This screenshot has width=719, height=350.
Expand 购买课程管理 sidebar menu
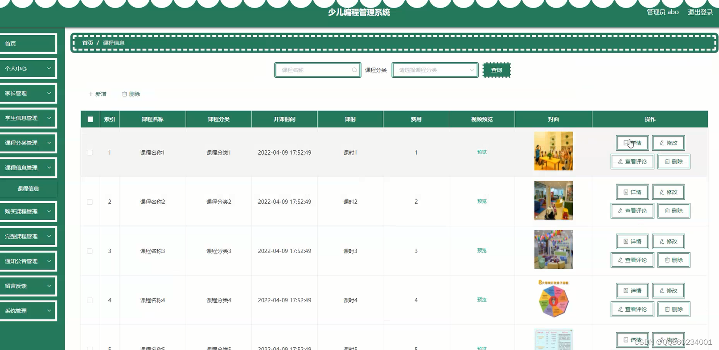[28, 212]
